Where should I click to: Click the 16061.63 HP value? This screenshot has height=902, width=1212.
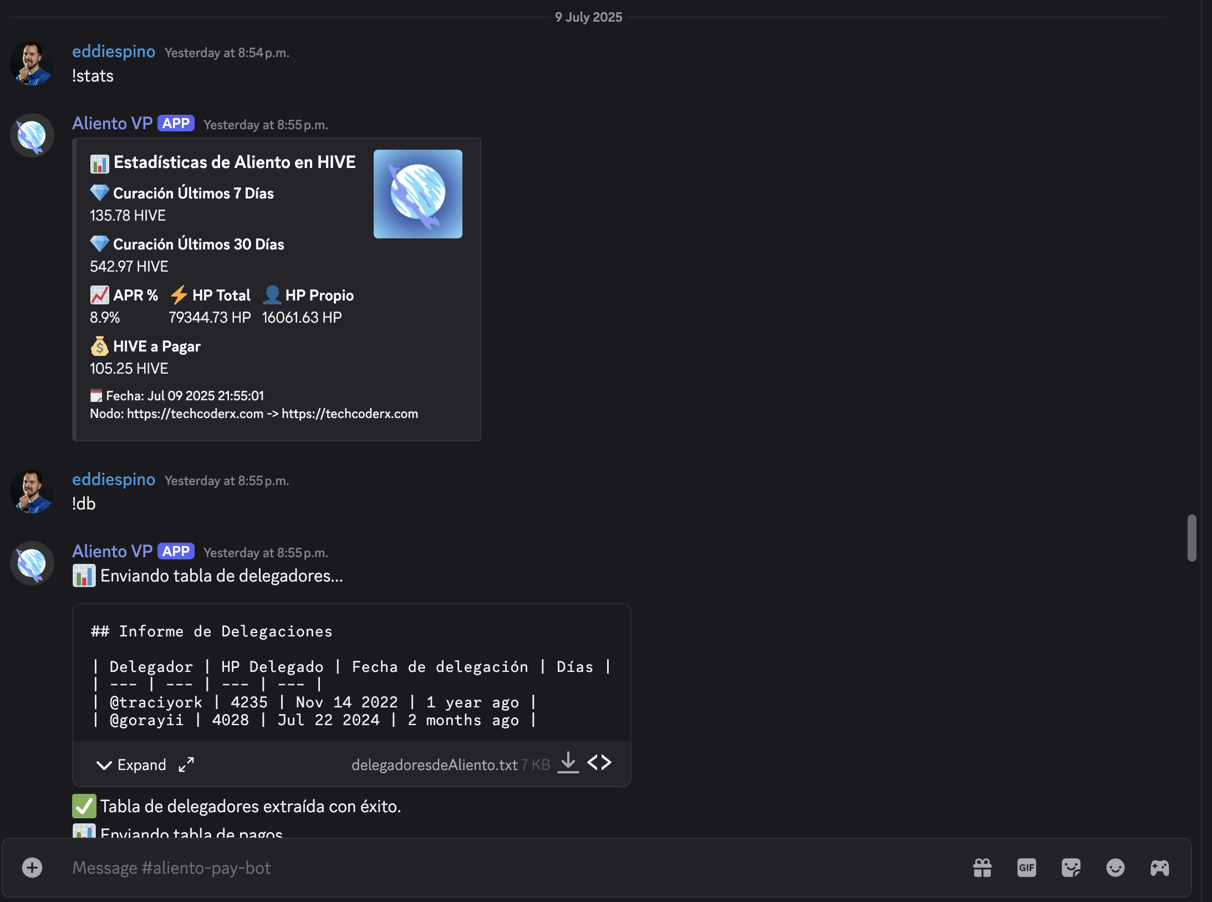(x=302, y=317)
